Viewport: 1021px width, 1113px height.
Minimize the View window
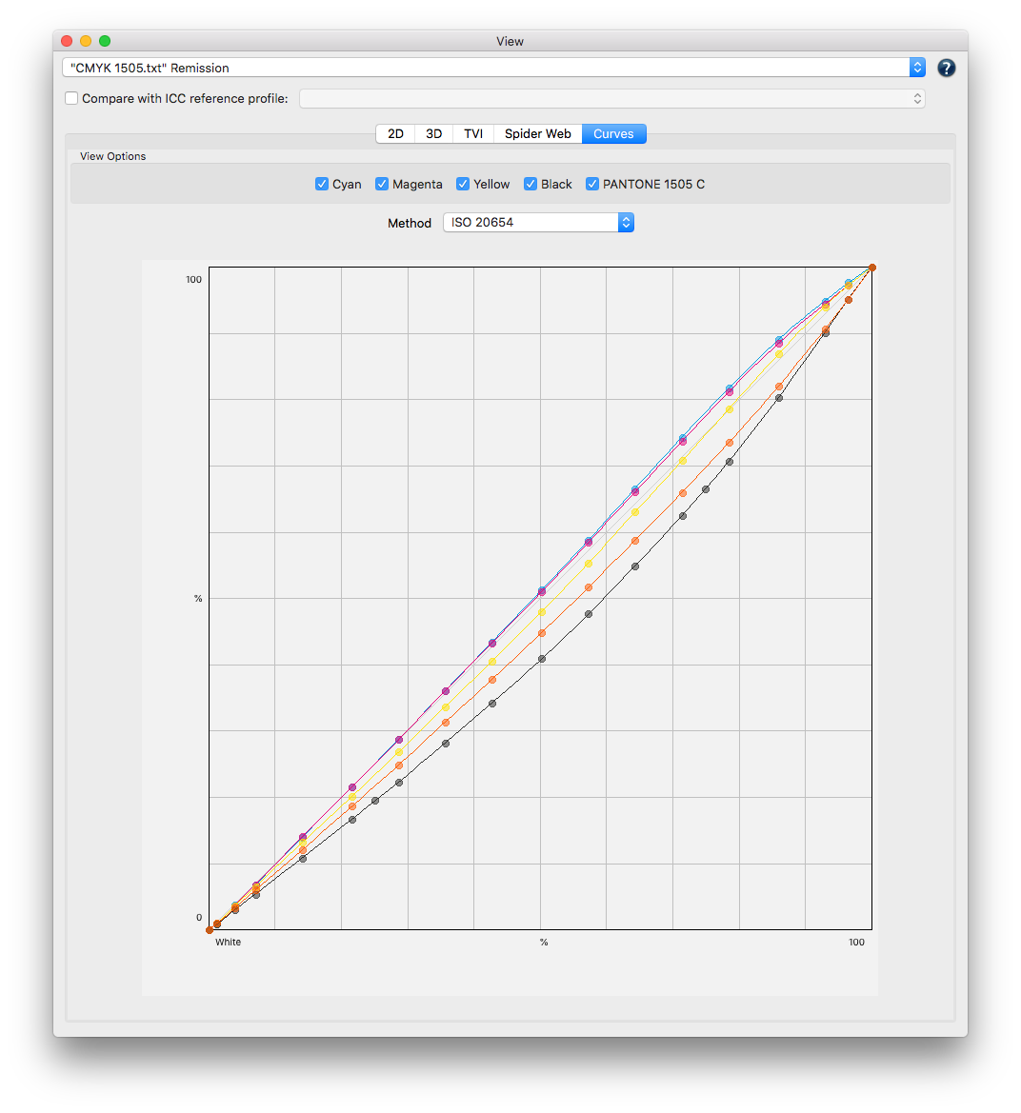(86, 41)
